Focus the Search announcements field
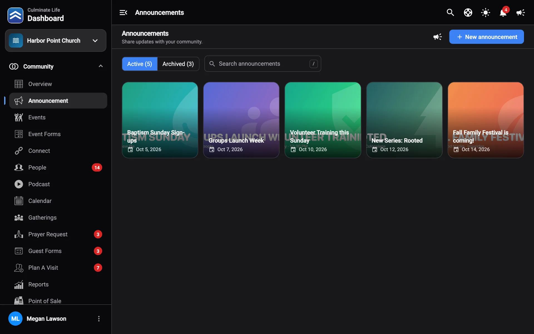The height and width of the screenshot is (334, 534). [263, 64]
